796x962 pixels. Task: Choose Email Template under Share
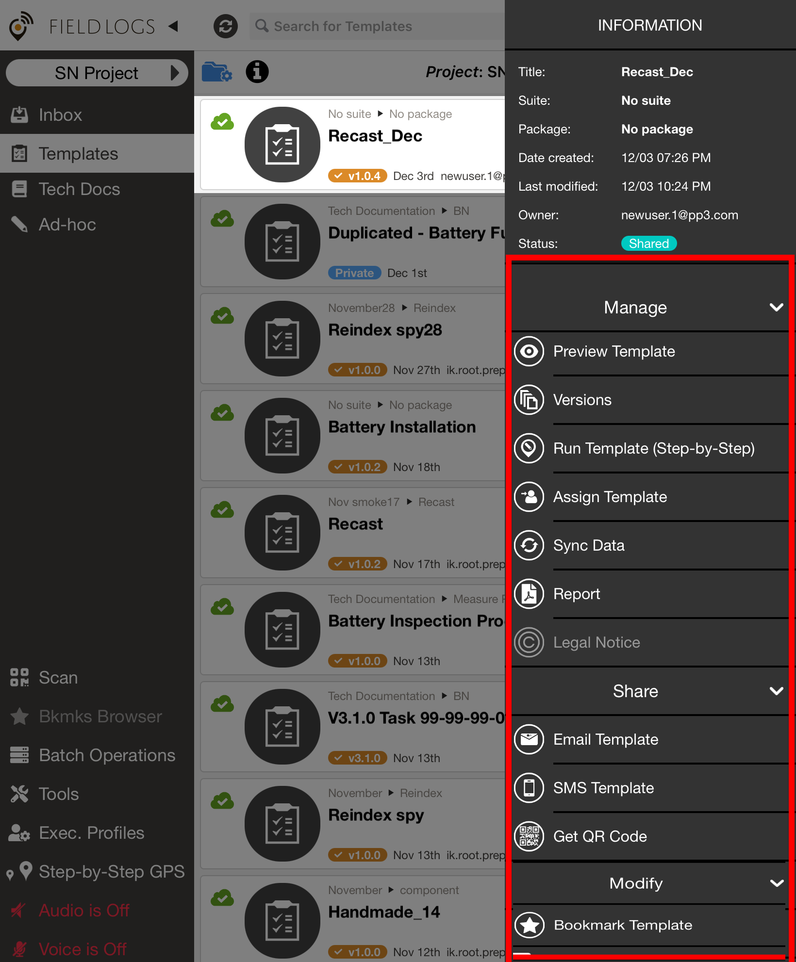(605, 739)
